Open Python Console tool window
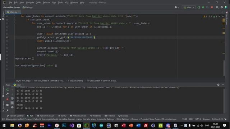The width and height of the screenshot is (230, 129). tap(78, 116)
